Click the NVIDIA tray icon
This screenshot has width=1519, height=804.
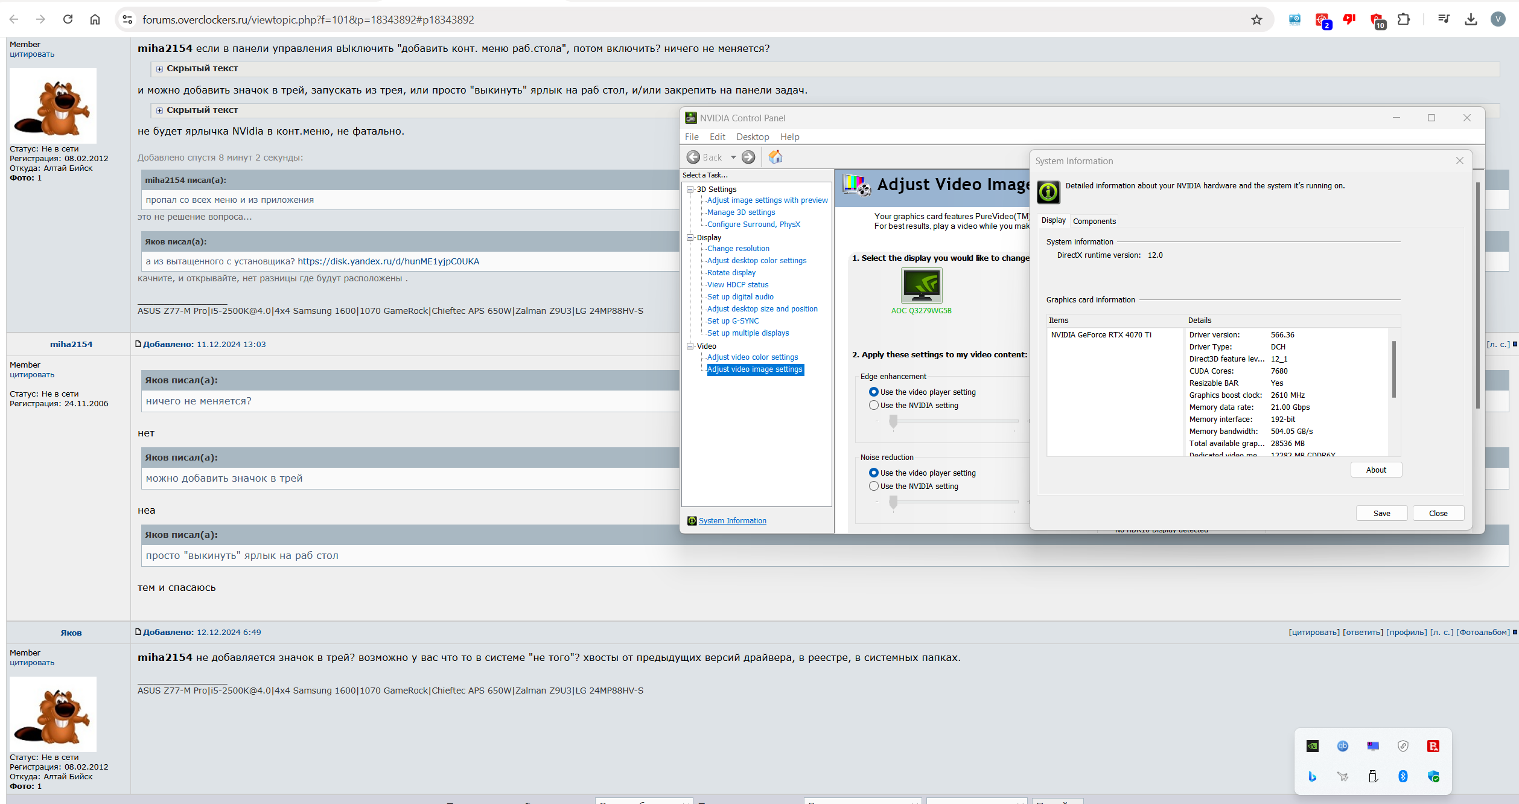coord(1313,746)
